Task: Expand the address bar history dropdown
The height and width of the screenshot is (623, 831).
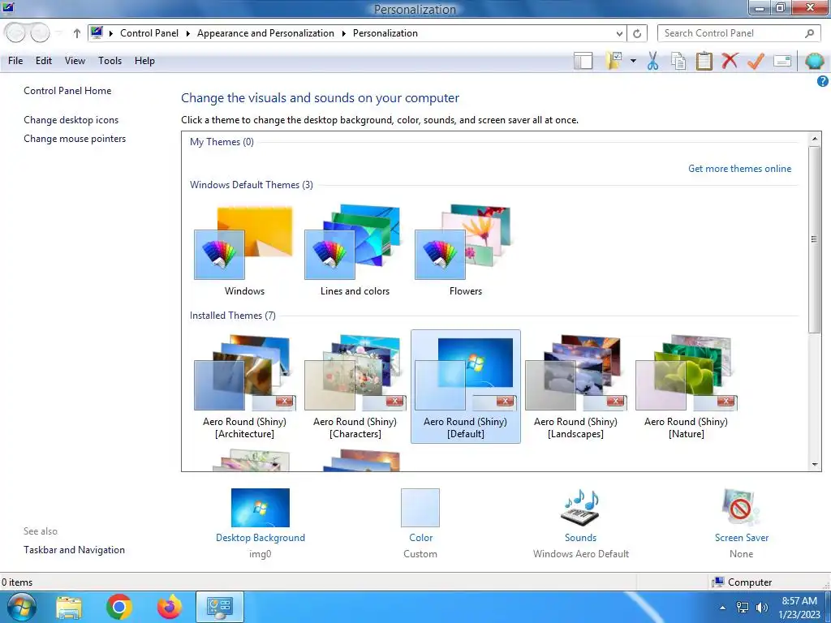Action: [619, 33]
